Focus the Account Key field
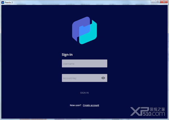The width and height of the screenshot is (169, 120). coord(84,78)
